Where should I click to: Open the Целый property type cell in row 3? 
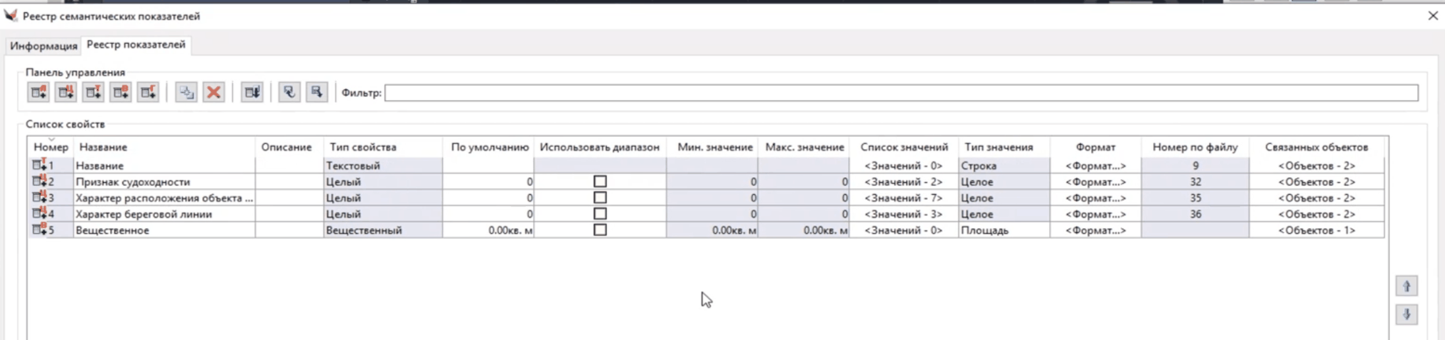(382, 198)
